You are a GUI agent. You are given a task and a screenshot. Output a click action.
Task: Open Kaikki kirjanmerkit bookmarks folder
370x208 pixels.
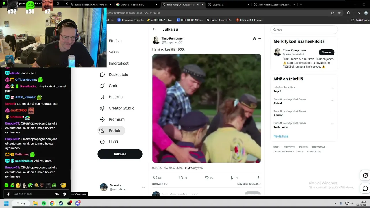pos(360,20)
